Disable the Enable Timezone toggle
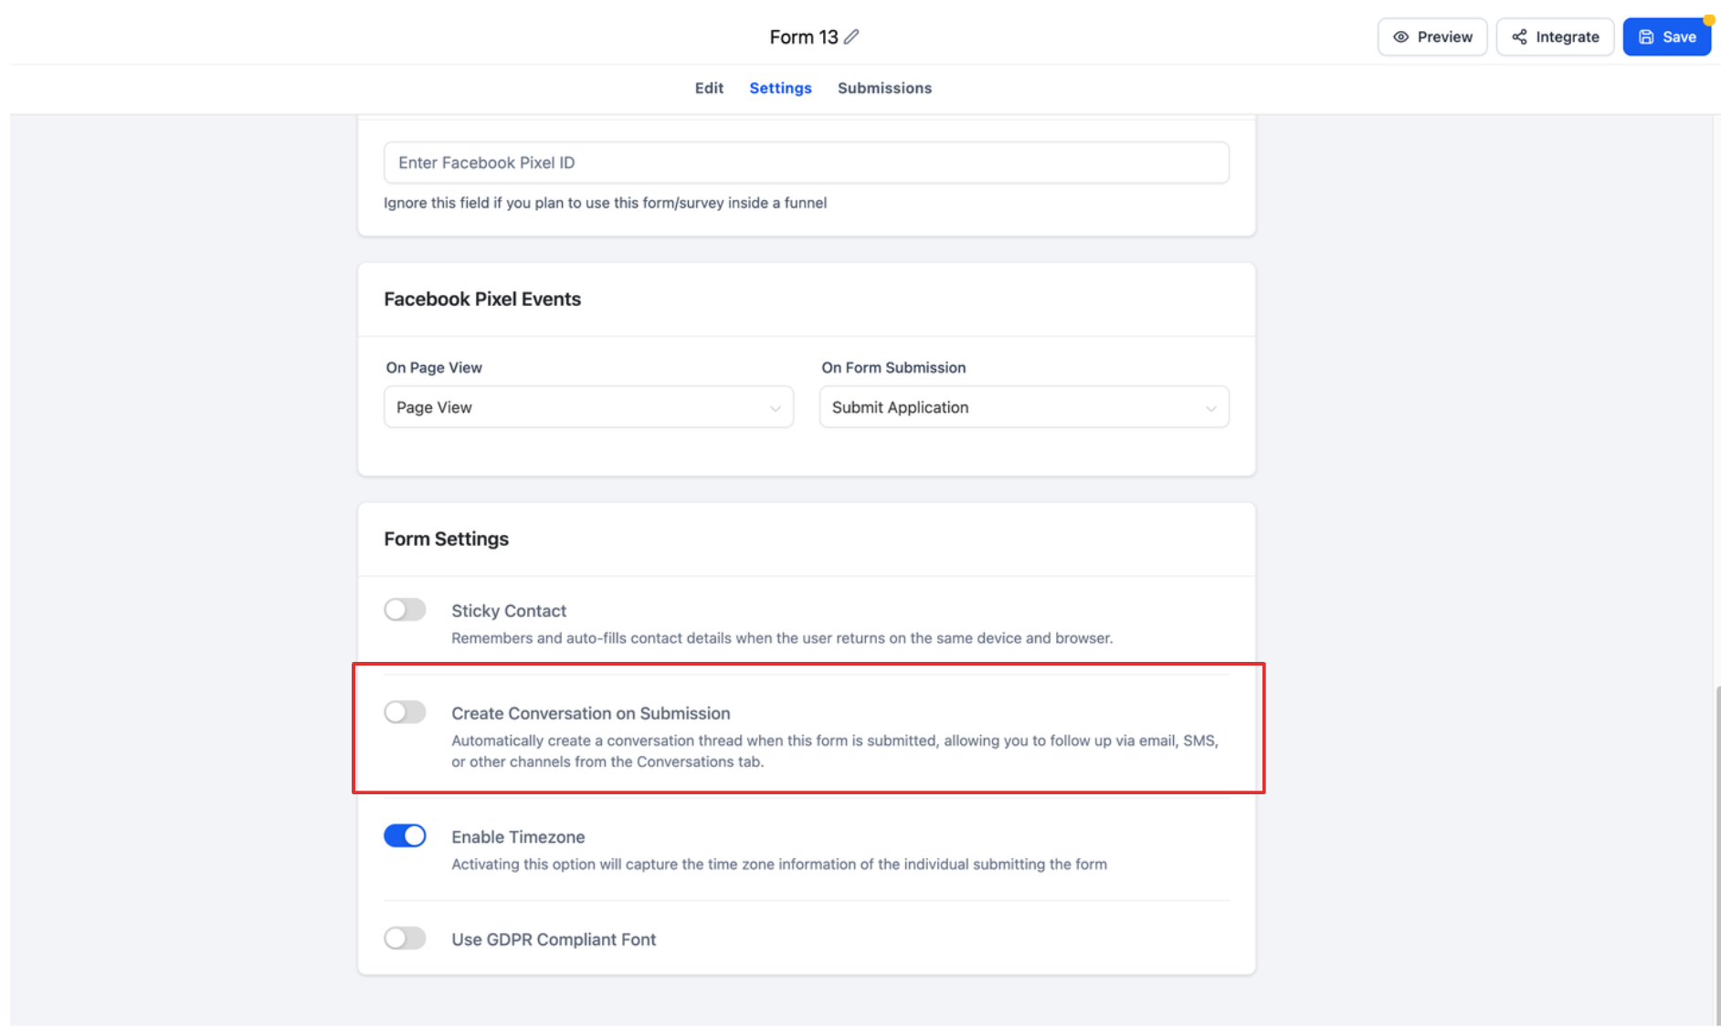This screenshot has height=1028, width=1721. click(x=405, y=835)
